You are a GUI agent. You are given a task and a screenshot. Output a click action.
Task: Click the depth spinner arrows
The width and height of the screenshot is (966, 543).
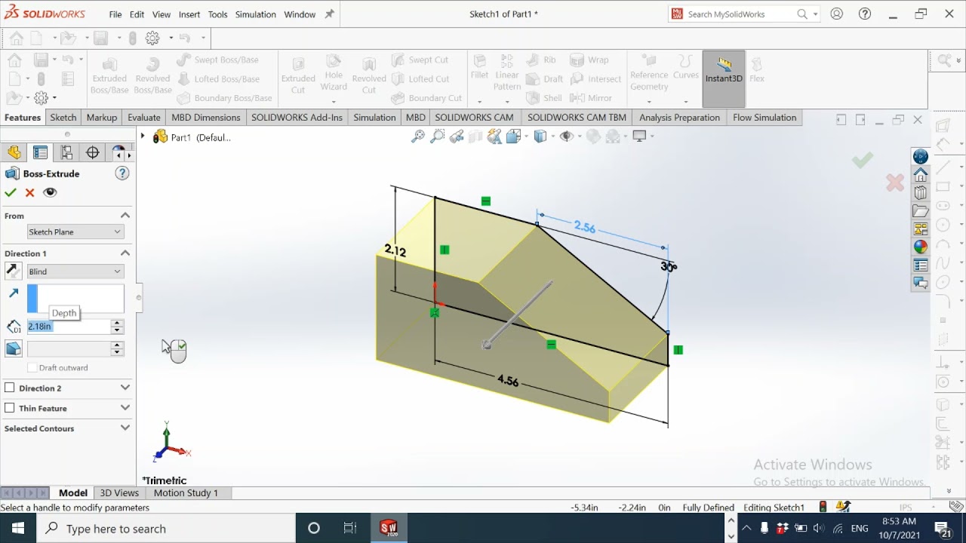pyautogui.click(x=116, y=327)
